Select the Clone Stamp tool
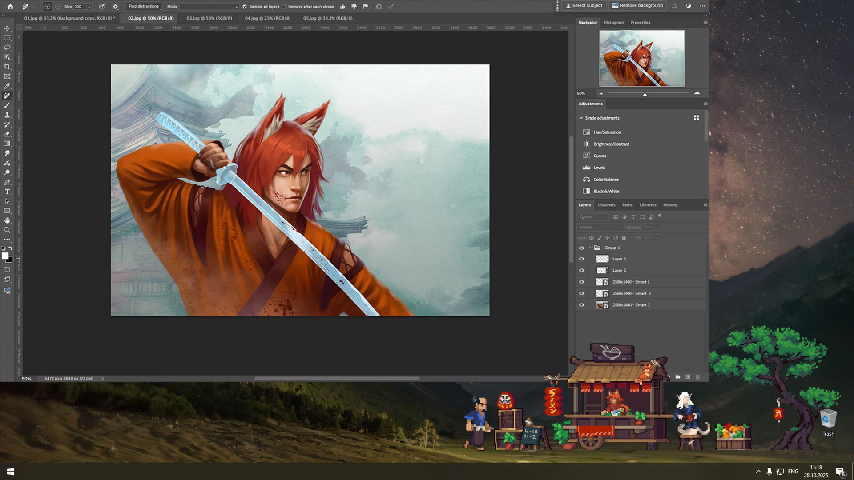This screenshot has height=480, width=854. coord(7,115)
